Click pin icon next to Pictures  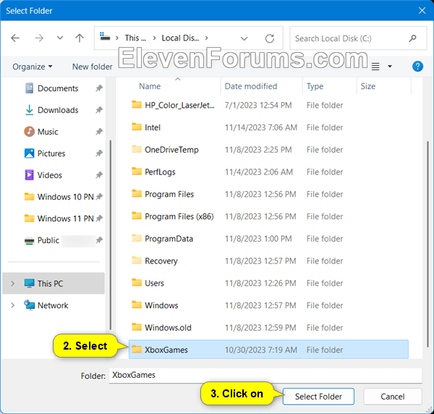pyautogui.click(x=99, y=153)
